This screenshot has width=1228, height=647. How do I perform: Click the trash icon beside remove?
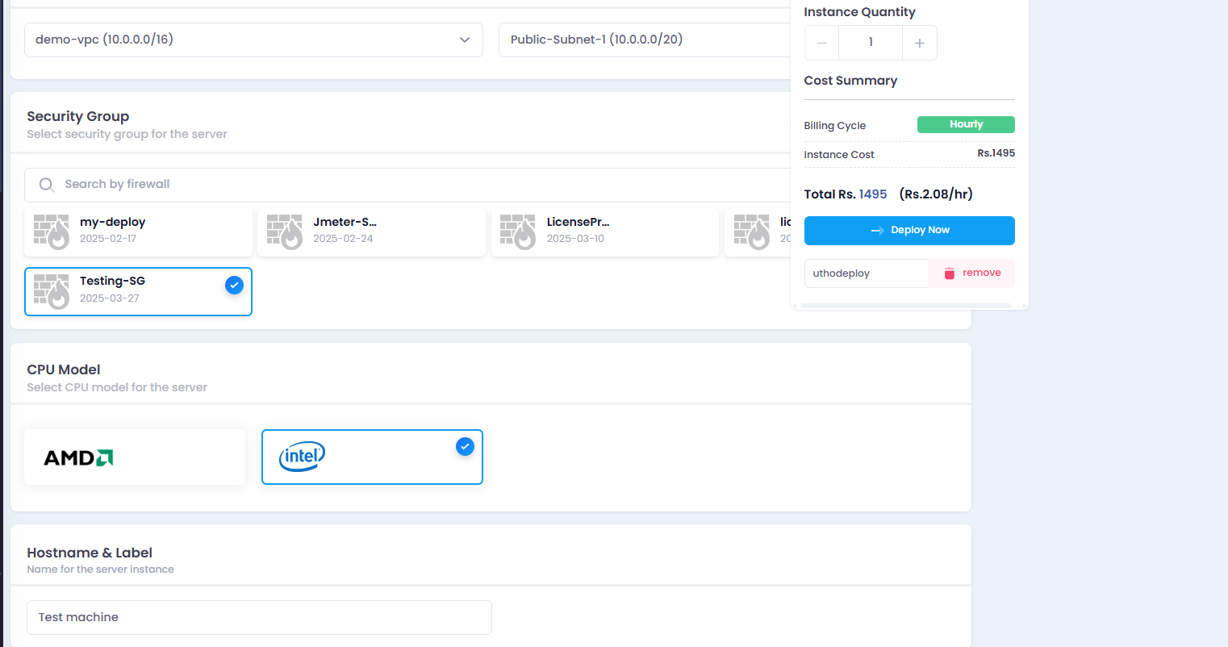950,273
